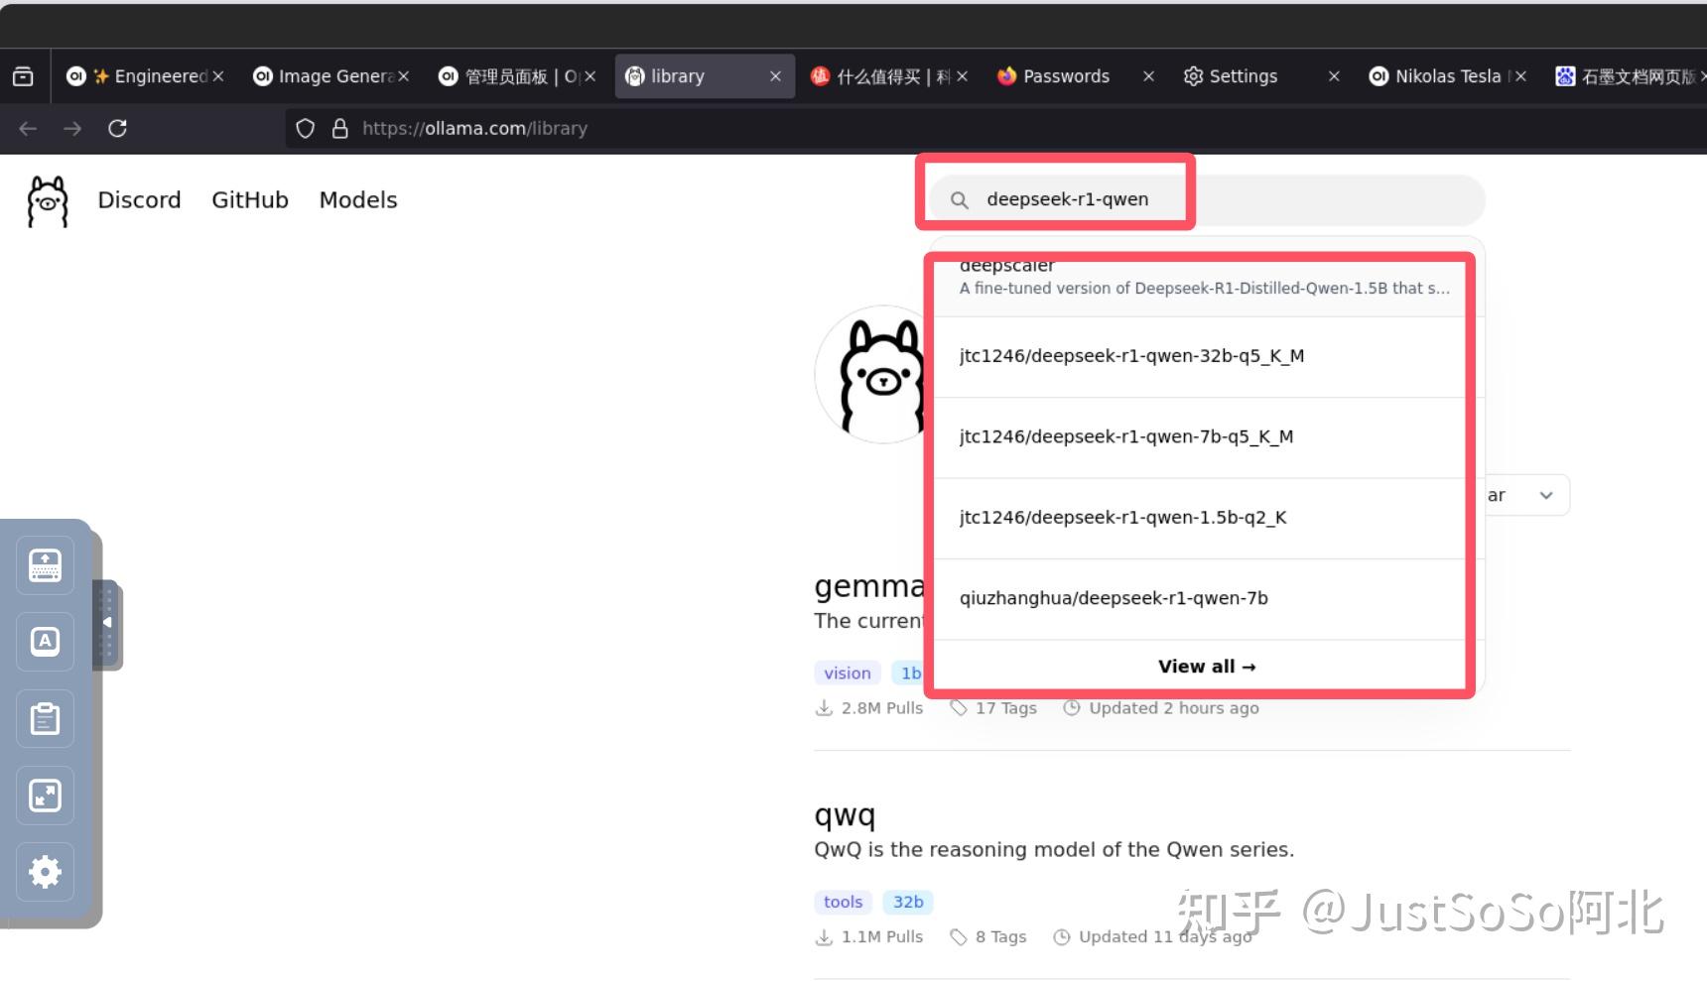Click the padlock icon in the address bar
The height and width of the screenshot is (981, 1707).
[x=340, y=128]
